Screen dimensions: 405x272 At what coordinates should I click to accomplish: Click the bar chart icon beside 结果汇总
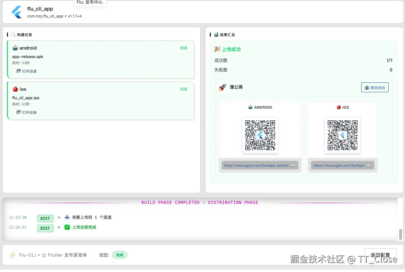pos(216,35)
